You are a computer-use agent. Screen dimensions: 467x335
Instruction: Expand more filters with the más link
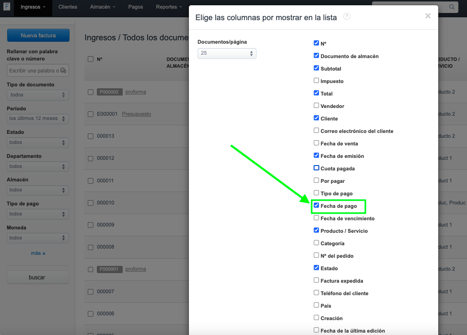[38, 253]
